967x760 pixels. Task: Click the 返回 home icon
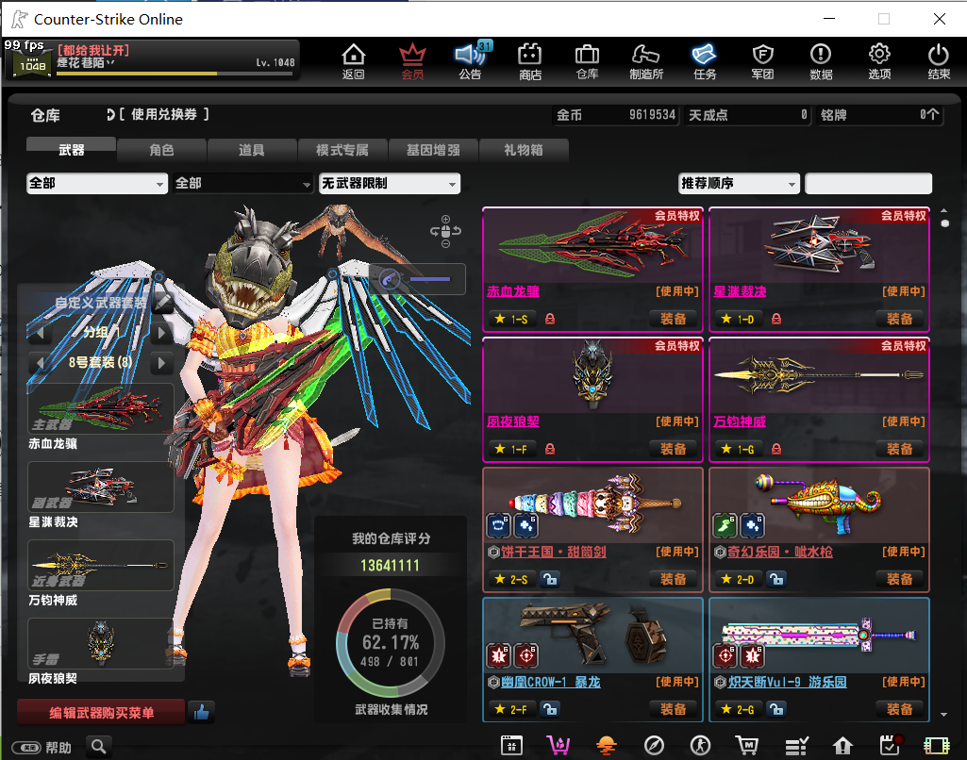[x=354, y=60]
